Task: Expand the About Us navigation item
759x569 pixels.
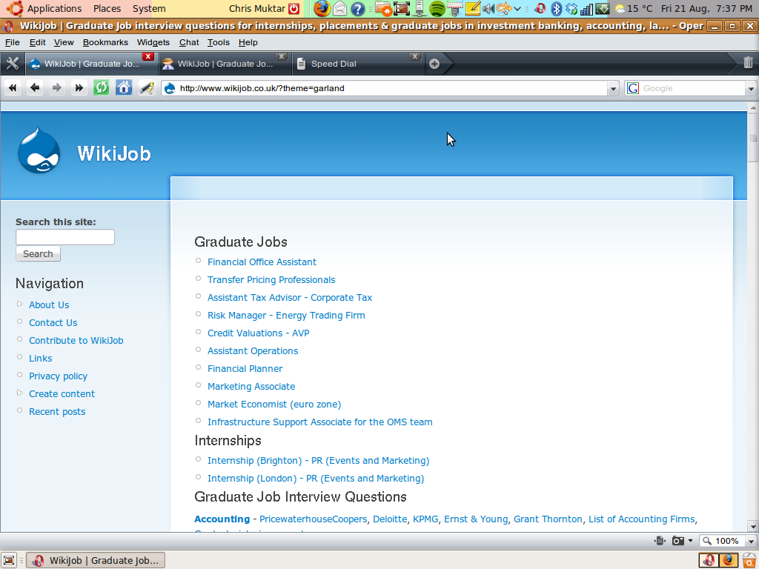Action: [x=20, y=305]
